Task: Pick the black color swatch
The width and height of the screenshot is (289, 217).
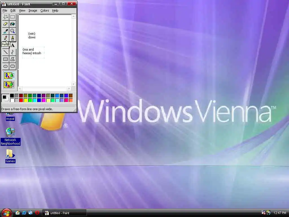Action: pos(12,96)
